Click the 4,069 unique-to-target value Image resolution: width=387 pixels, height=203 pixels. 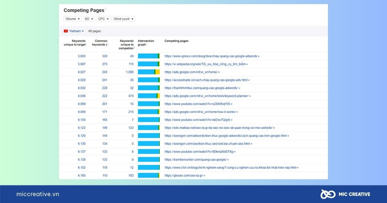point(82,104)
